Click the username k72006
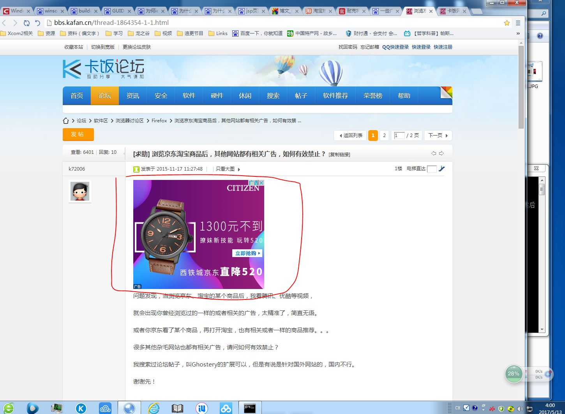The image size is (565, 414). (x=77, y=169)
